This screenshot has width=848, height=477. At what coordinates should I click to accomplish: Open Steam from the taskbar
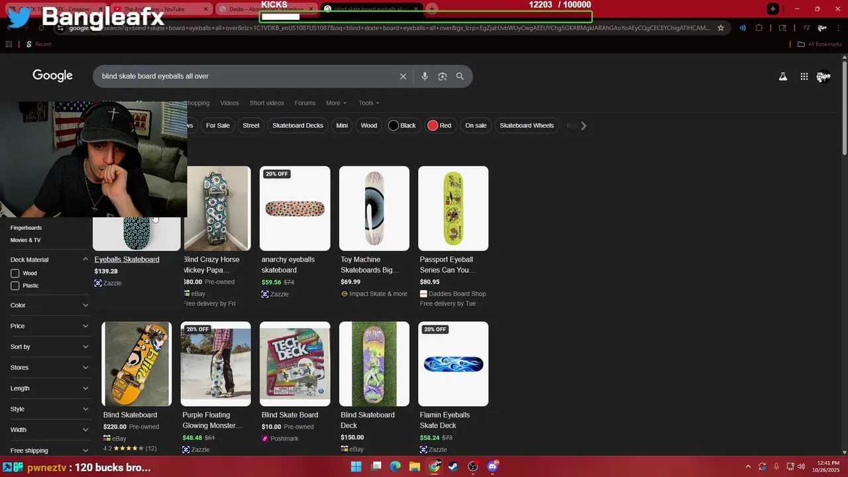(454, 466)
